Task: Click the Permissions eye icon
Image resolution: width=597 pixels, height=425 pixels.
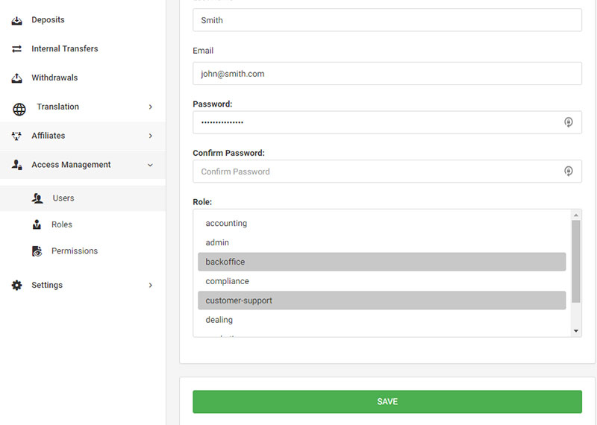Action: coord(37,251)
